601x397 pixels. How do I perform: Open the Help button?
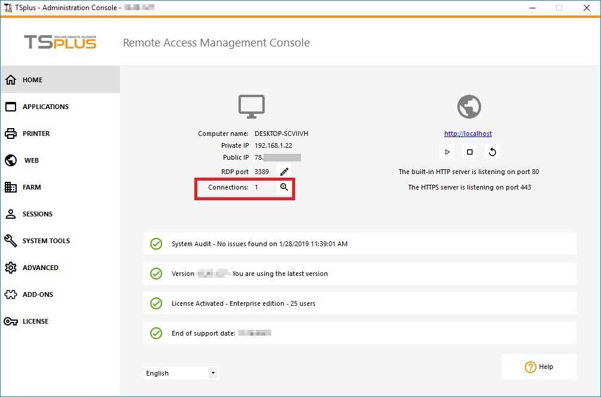point(539,367)
